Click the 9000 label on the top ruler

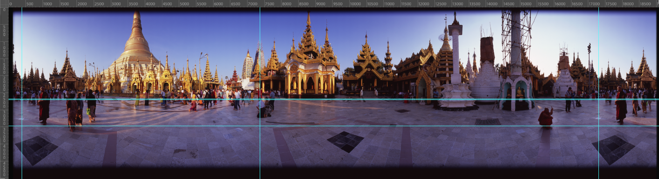[321, 4]
